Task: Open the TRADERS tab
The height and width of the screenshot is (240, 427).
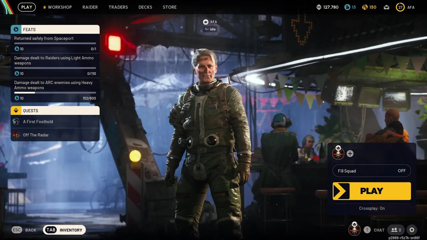Action: [x=118, y=7]
